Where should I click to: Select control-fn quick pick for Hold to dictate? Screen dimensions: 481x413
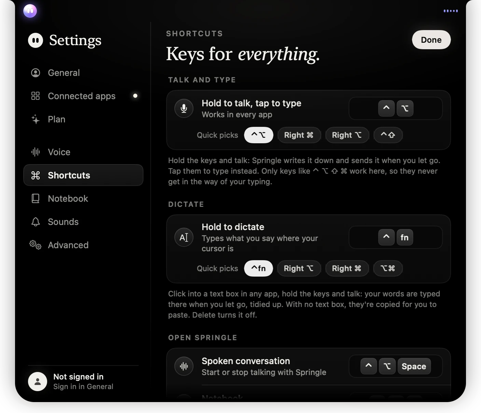coord(259,268)
